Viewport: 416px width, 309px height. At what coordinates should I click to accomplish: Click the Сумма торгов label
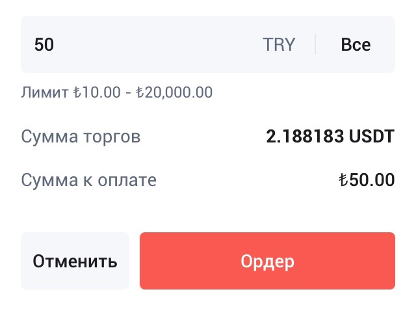tap(81, 137)
